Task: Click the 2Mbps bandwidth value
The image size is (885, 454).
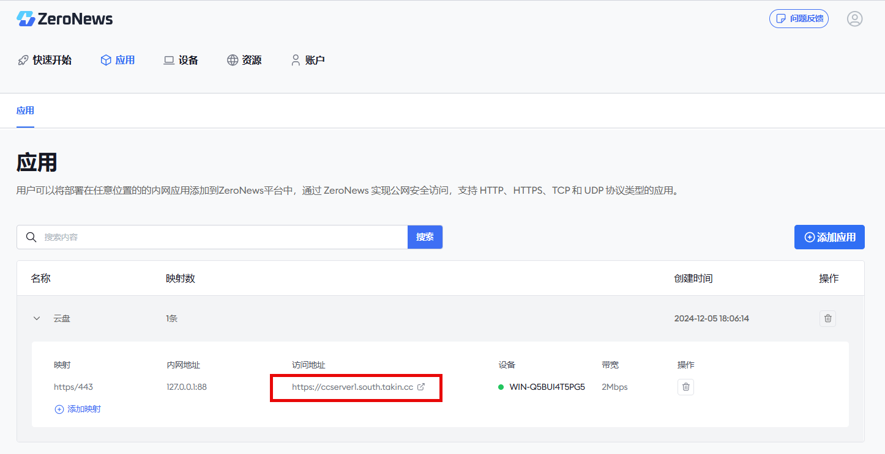Action: tap(614, 387)
